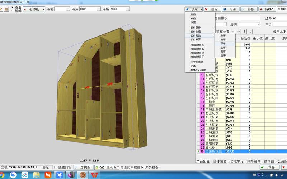Switch to the 产品配置 tab

coord(203,161)
